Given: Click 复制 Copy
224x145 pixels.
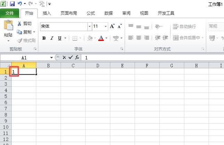Looking at the screenshot, I should point(24,32).
